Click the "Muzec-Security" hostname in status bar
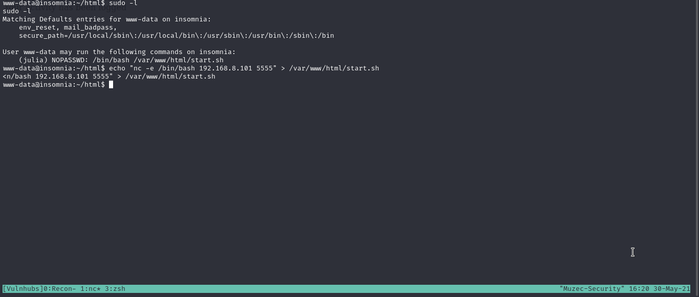Image resolution: width=699 pixels, height=297 pixels. click(x=592, y=289)
